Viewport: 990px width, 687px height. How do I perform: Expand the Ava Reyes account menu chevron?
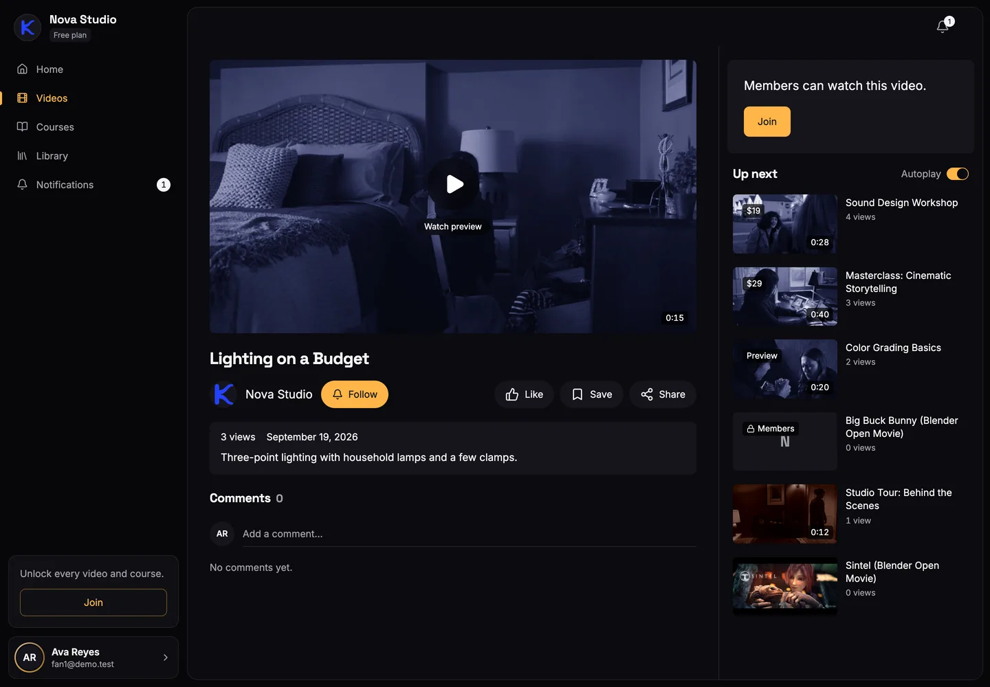tap(166, 657)
